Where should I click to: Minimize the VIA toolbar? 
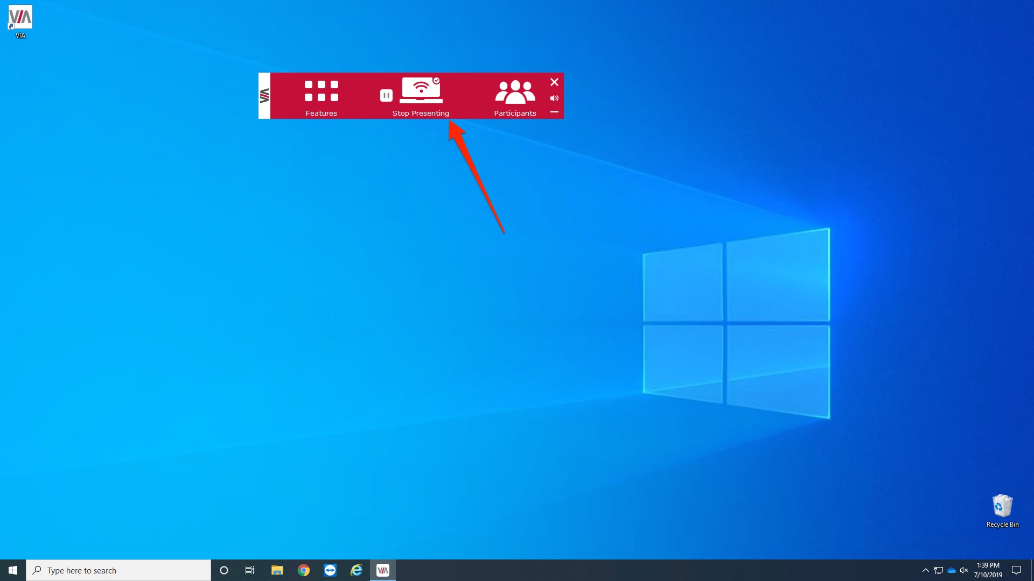click(554, 112)
